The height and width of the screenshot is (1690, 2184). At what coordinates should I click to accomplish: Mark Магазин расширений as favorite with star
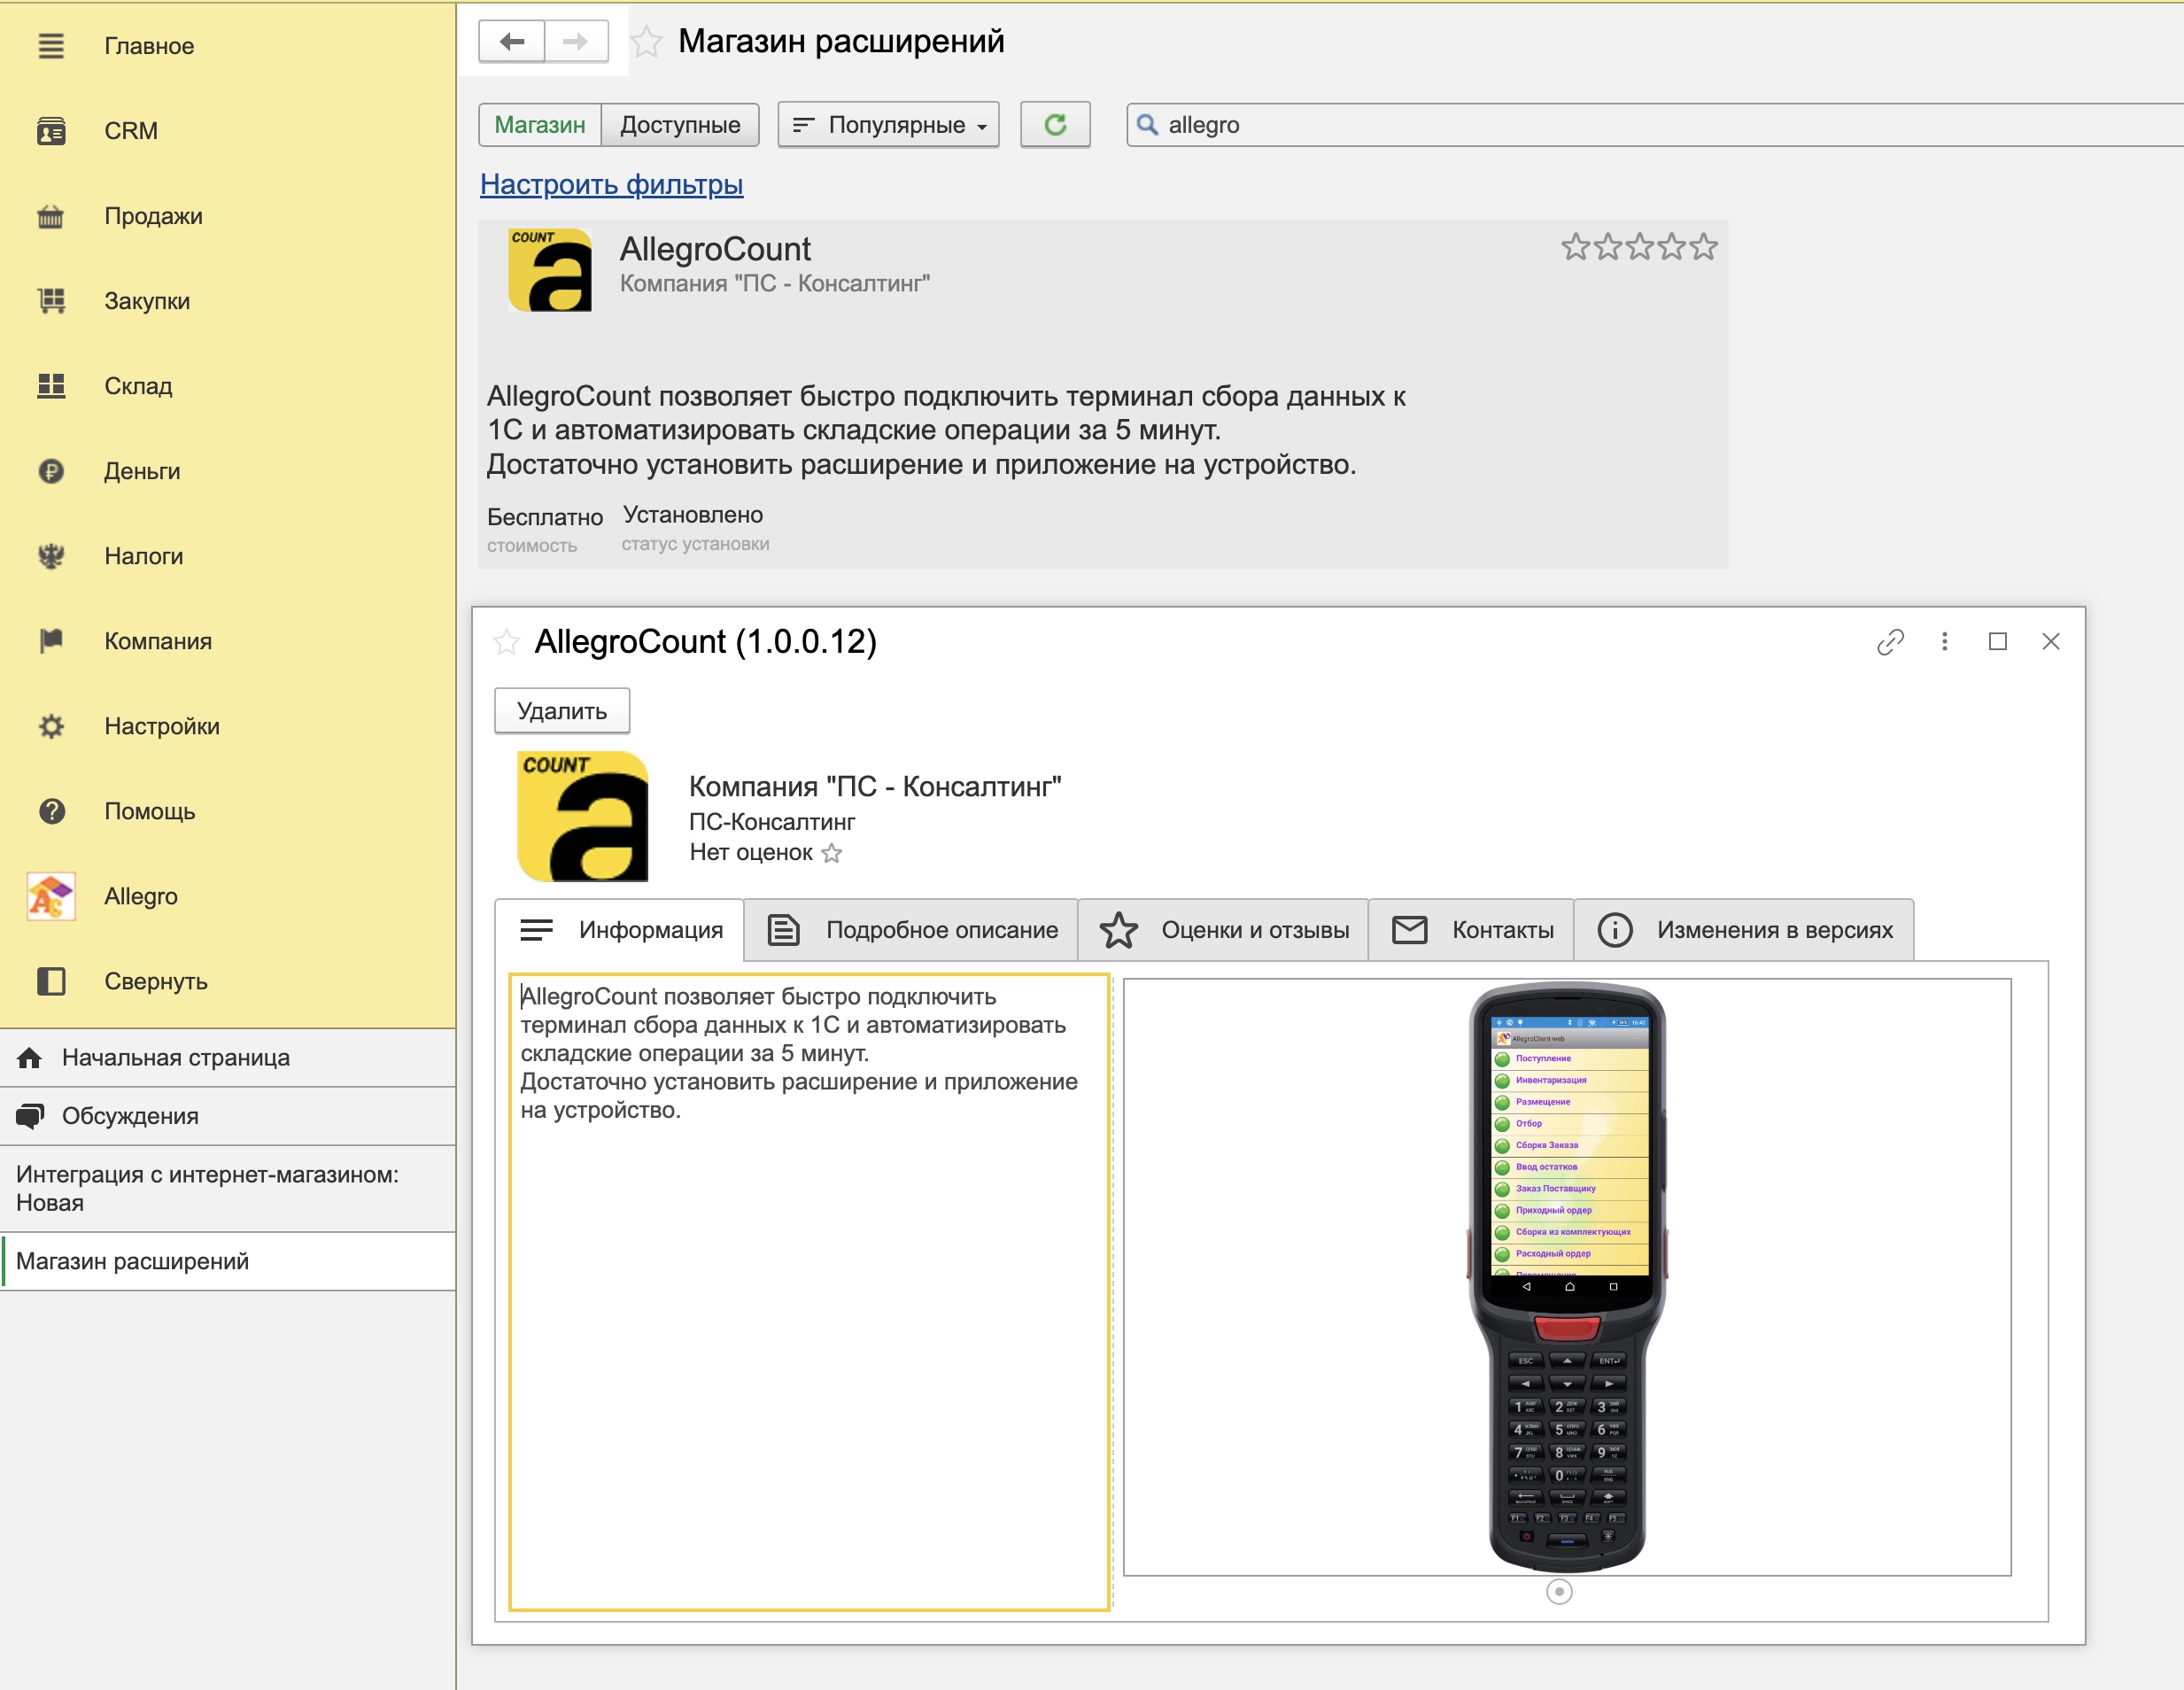click(x=646, y=42)
